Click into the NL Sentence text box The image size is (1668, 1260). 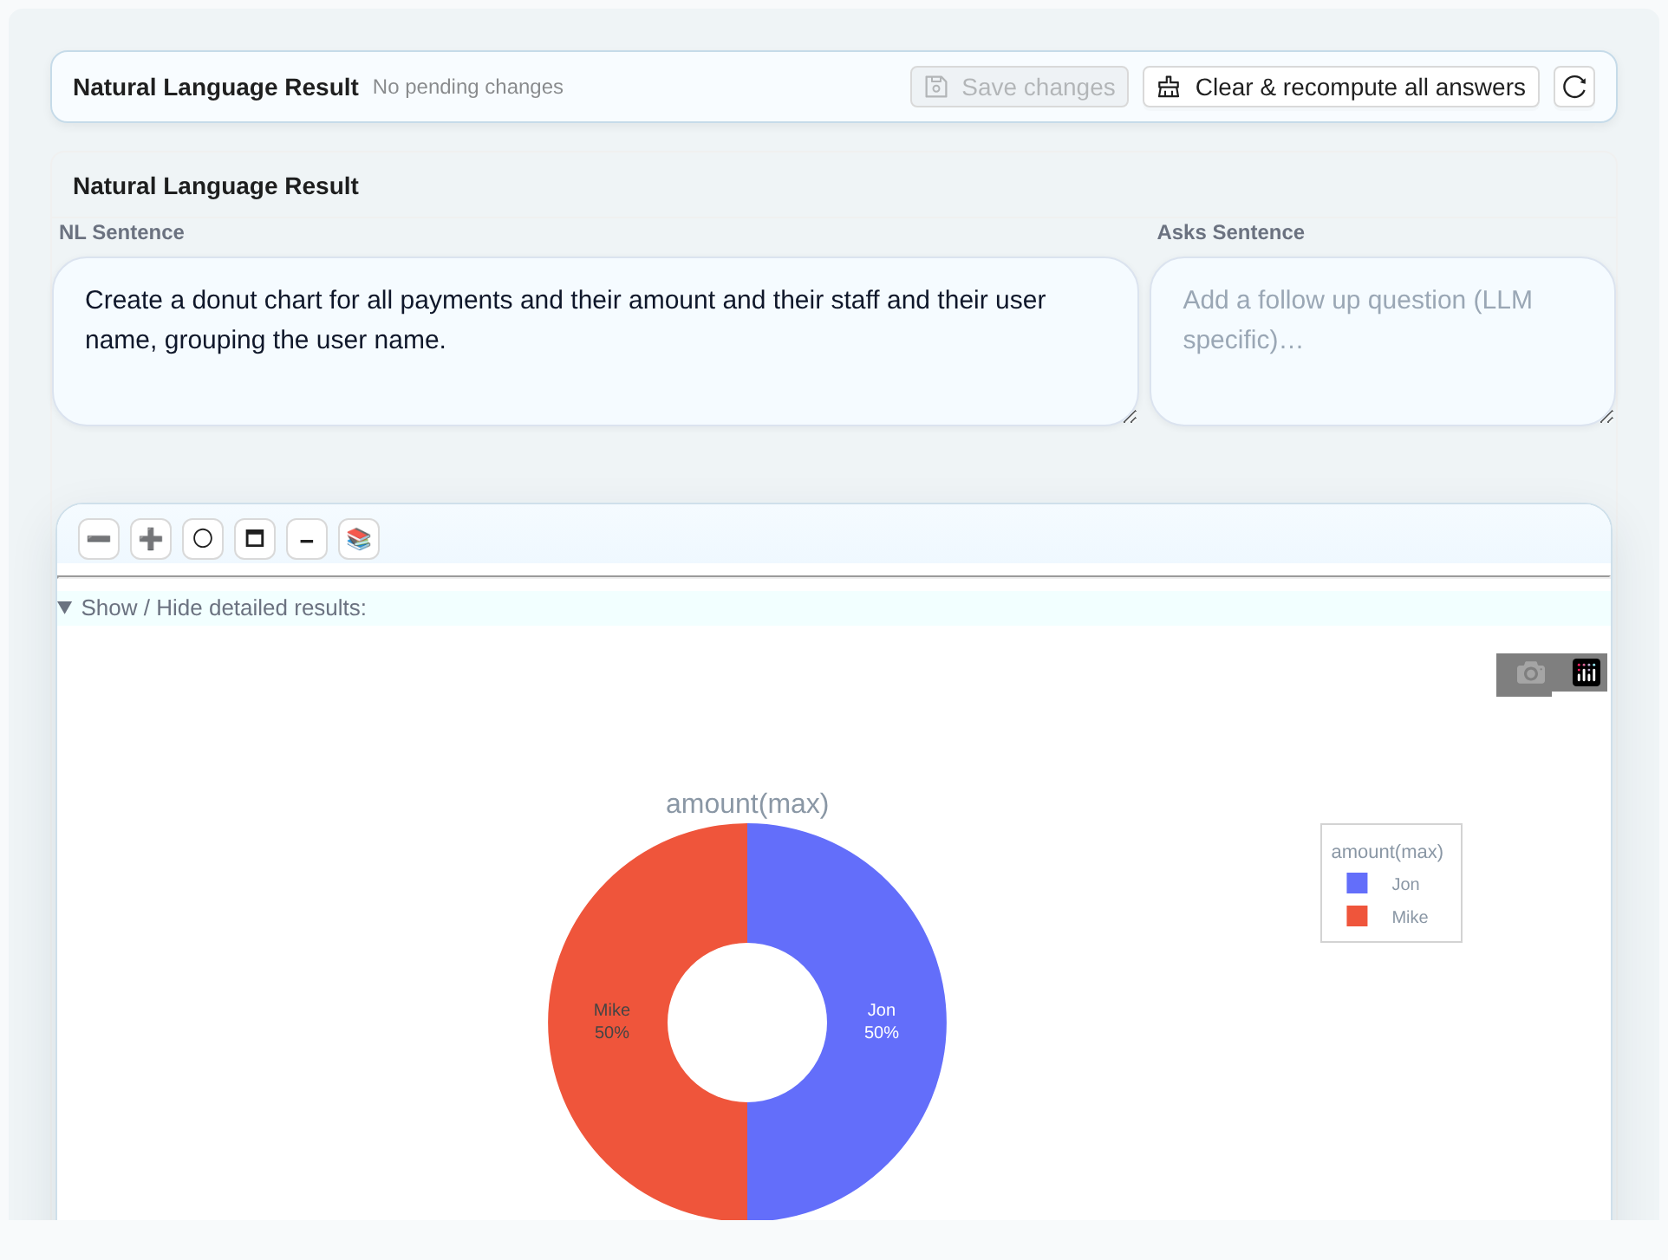coord(596,341)
